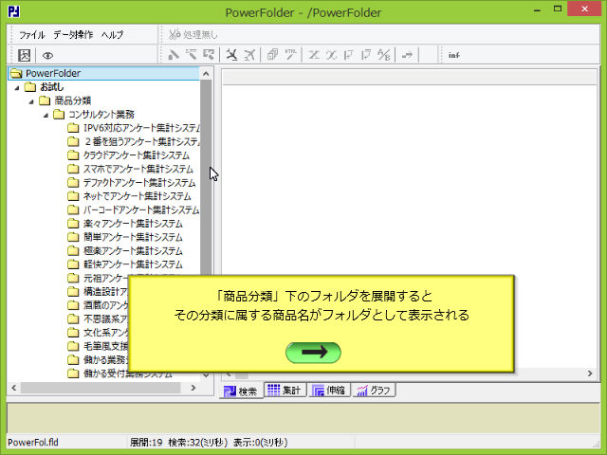Select ネットでアンケート集計システム folder
The width and height of the screenshot is (607, 455).
(137, 196)
